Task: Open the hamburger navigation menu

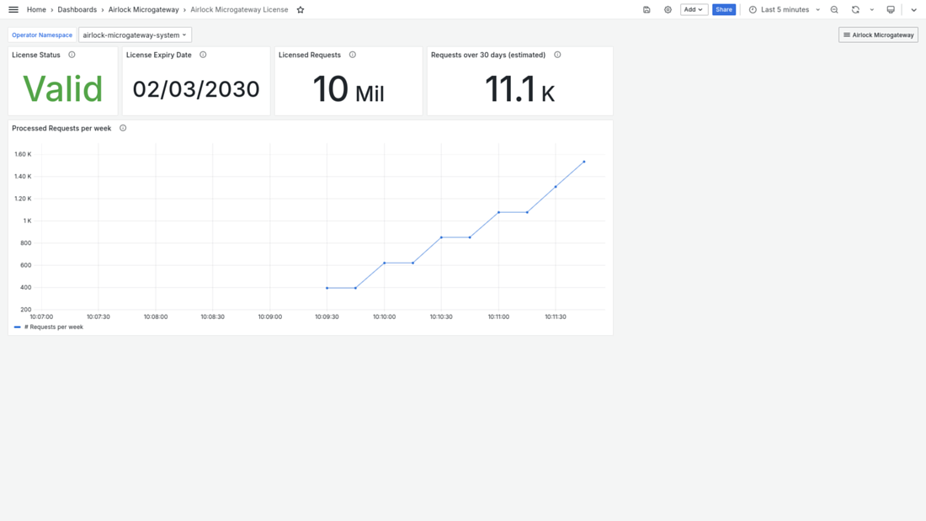Action: pos(13,9)
